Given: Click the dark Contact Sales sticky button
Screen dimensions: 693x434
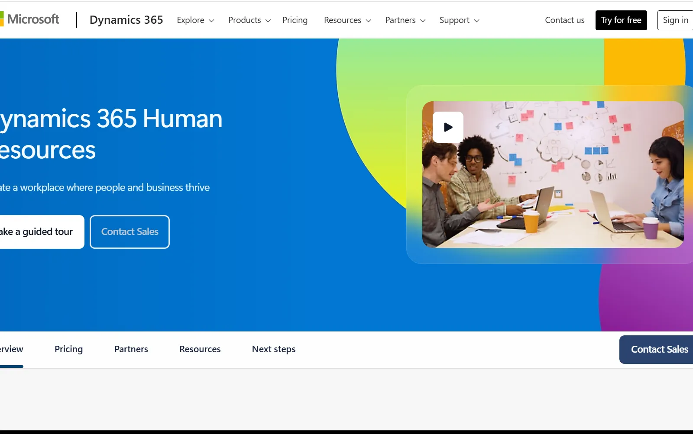Looking at the screenshot, I should pyautogui.click(x=656, y=350).
